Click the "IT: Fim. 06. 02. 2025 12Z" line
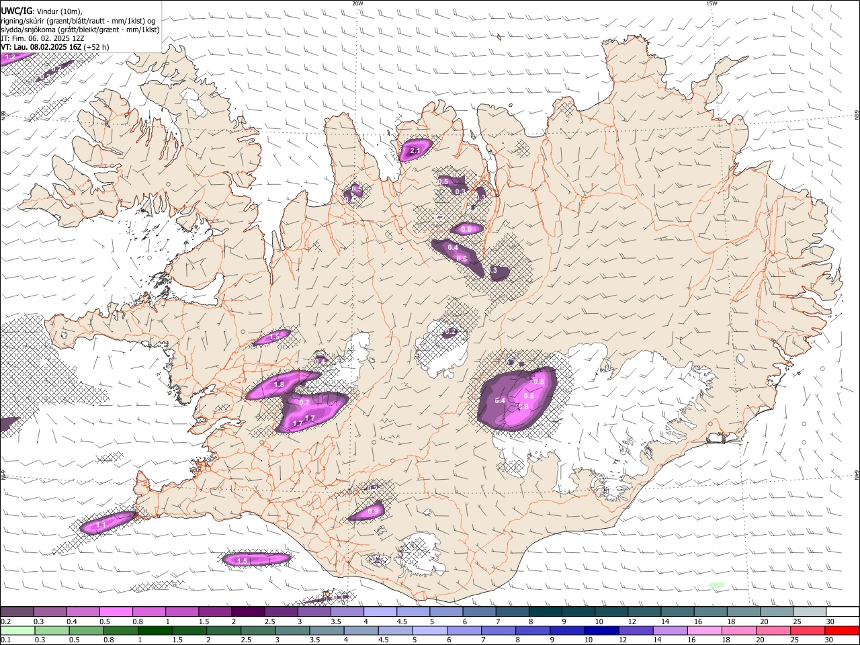 click(x=42, y=38)
